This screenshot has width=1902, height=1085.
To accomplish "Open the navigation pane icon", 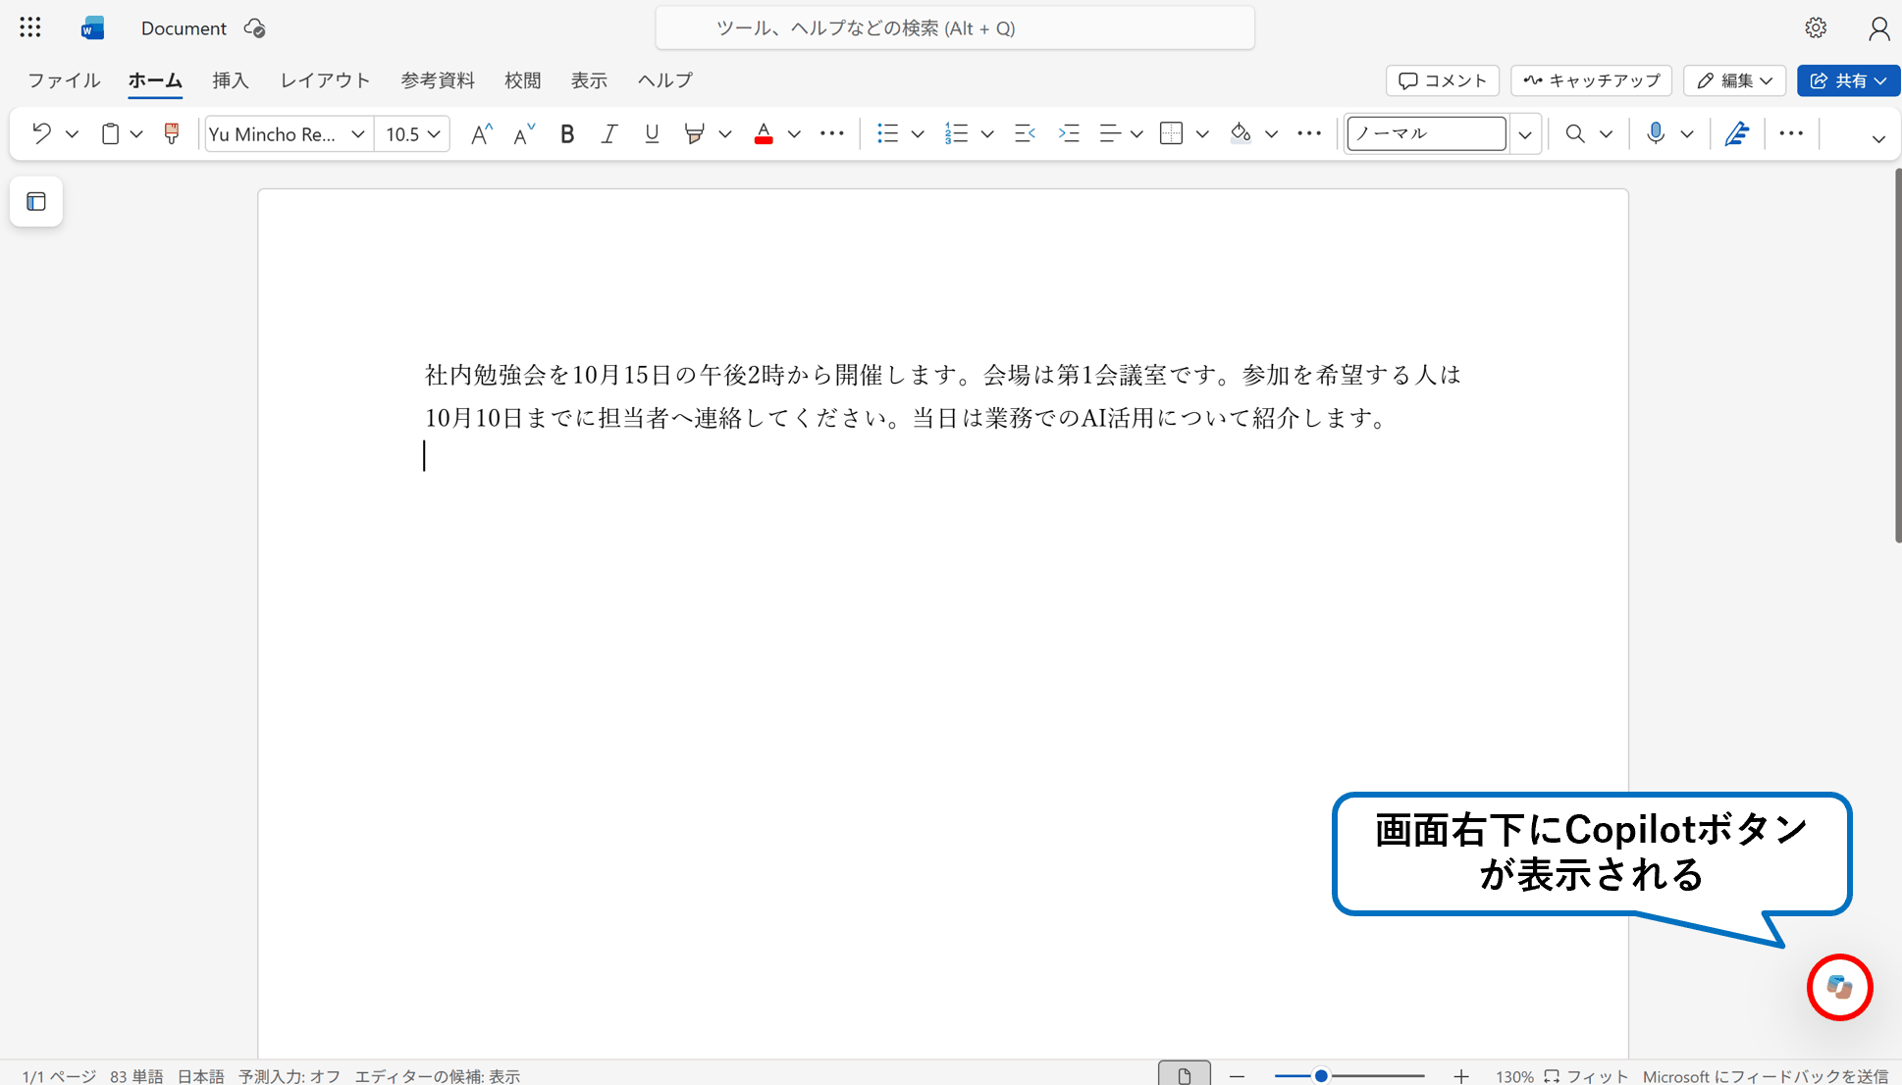I will 36,201.
